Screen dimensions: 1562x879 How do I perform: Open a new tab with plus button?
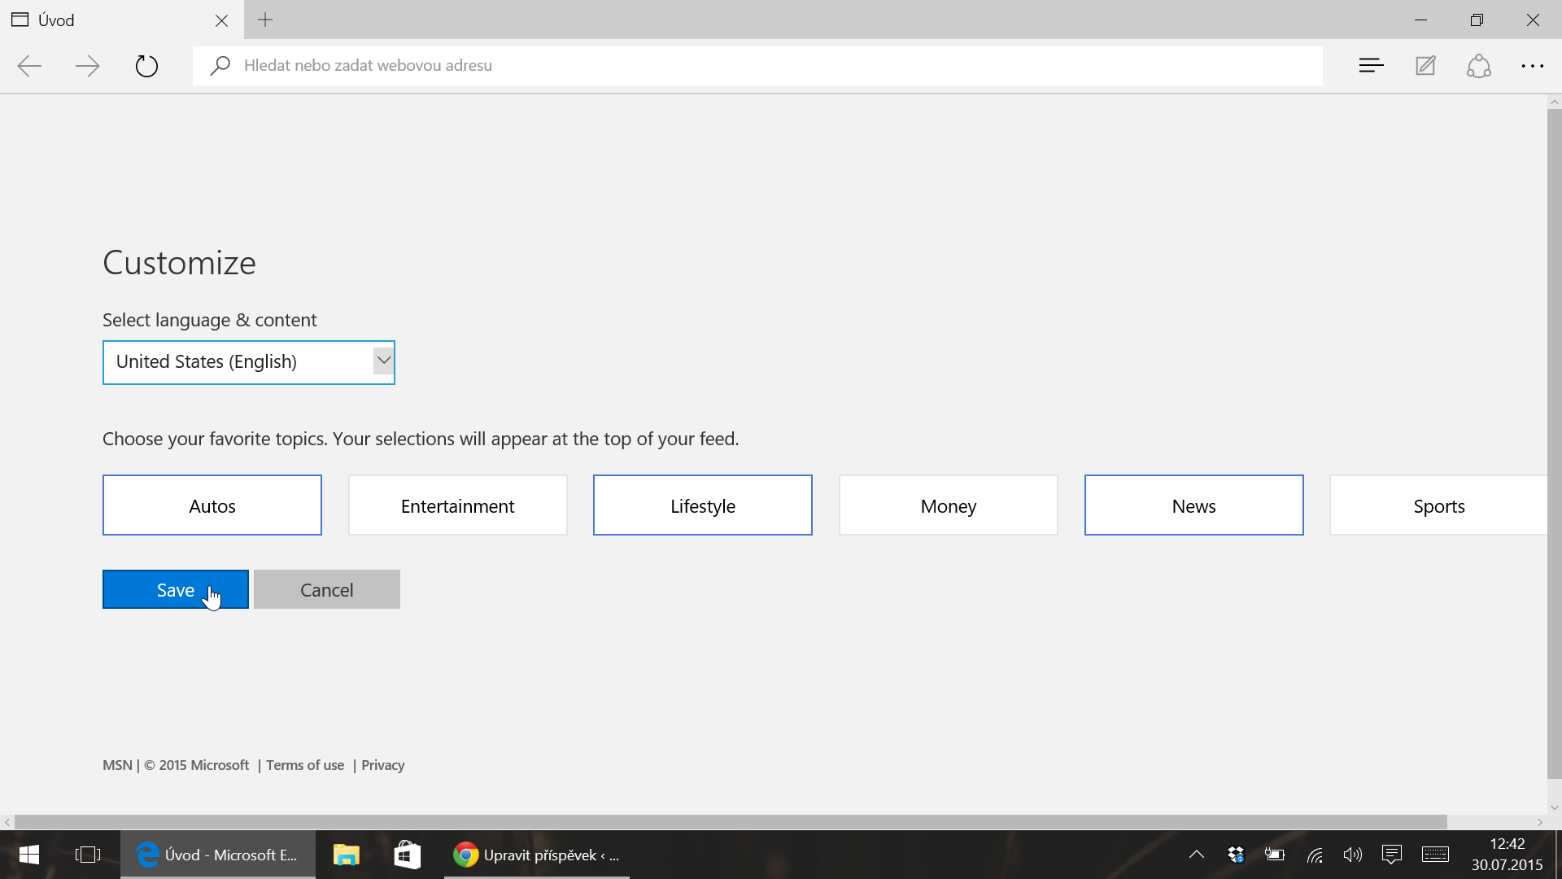[x=265, y=20]
